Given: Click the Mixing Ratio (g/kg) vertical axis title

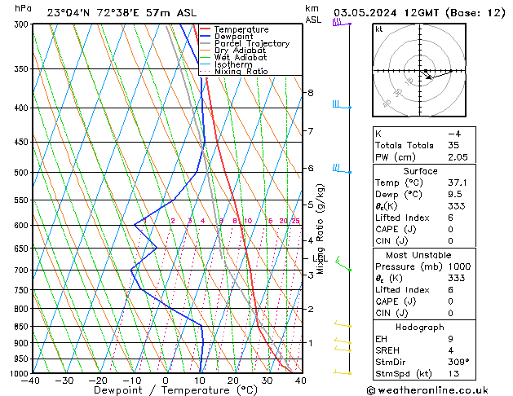Looking at the screenshot, I should click(x=321, y=229).
